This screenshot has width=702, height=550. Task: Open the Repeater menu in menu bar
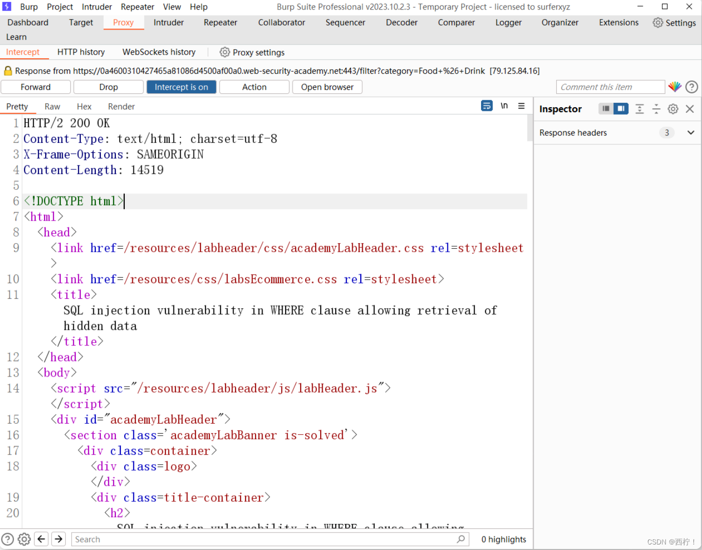(x=137, y=7)
